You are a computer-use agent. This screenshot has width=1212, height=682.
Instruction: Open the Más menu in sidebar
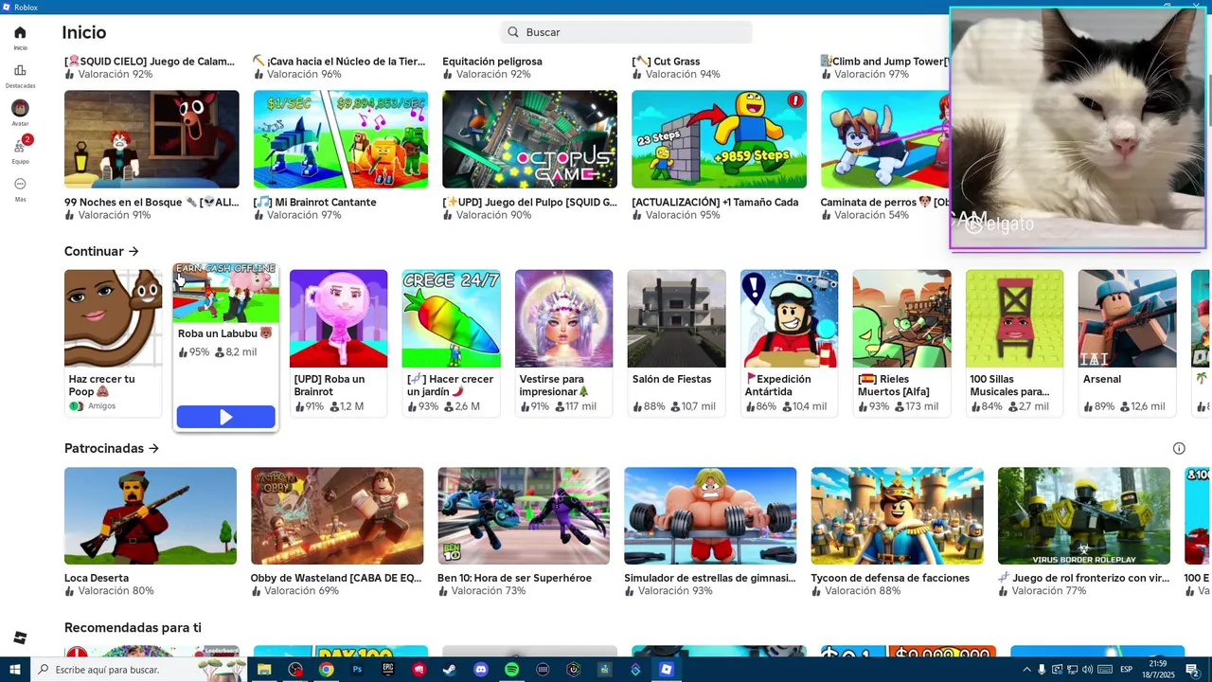coord(20,189)
